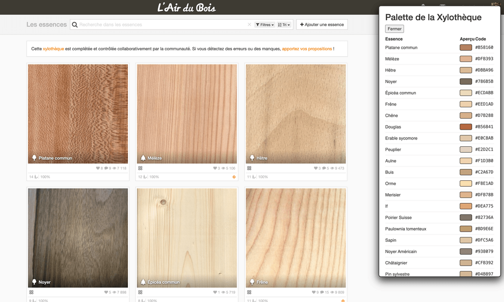Select the Noyer color swatch in palette

(x=466, y=82)
